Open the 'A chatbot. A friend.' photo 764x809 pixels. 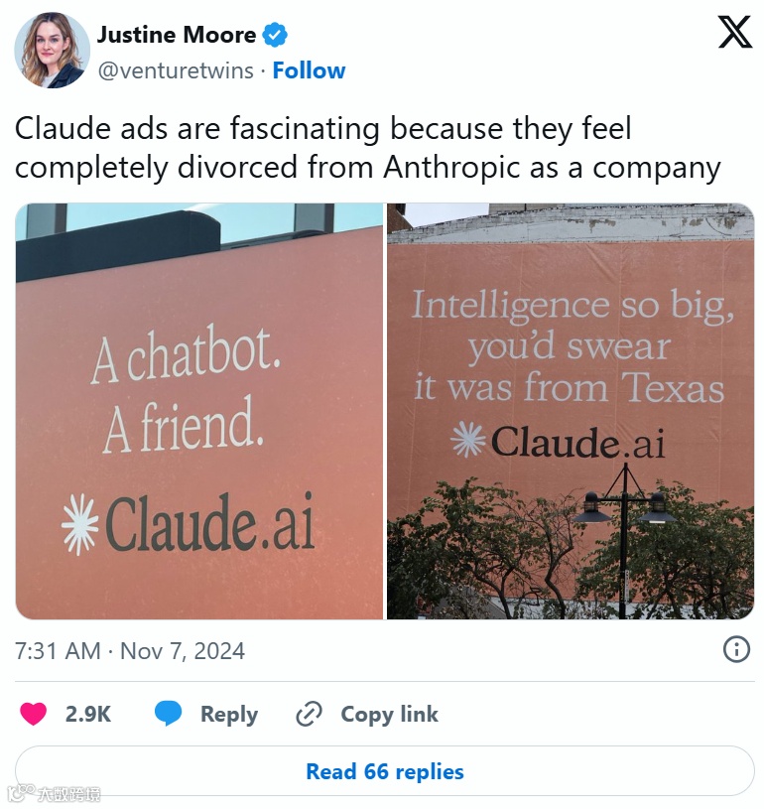tap(199, 411)
